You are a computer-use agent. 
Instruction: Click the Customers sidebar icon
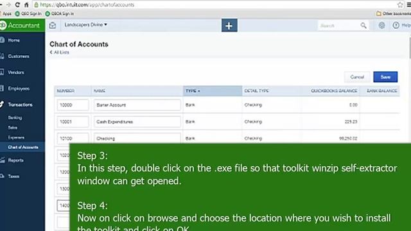2,56
